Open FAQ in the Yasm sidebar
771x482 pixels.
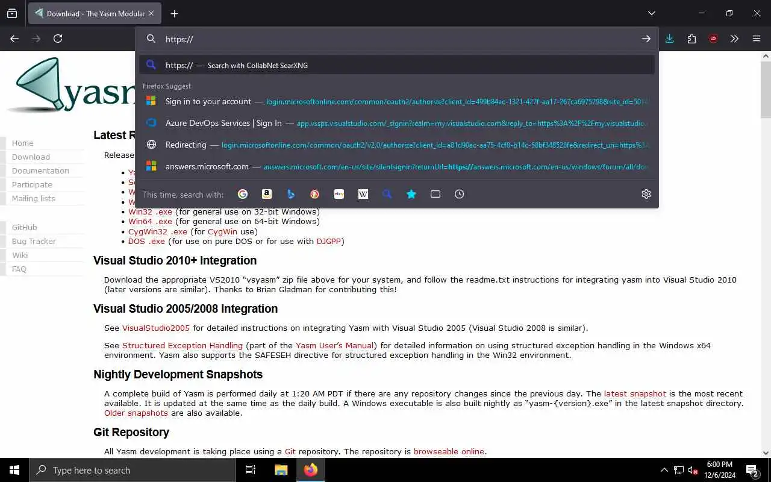coord(19,269)
